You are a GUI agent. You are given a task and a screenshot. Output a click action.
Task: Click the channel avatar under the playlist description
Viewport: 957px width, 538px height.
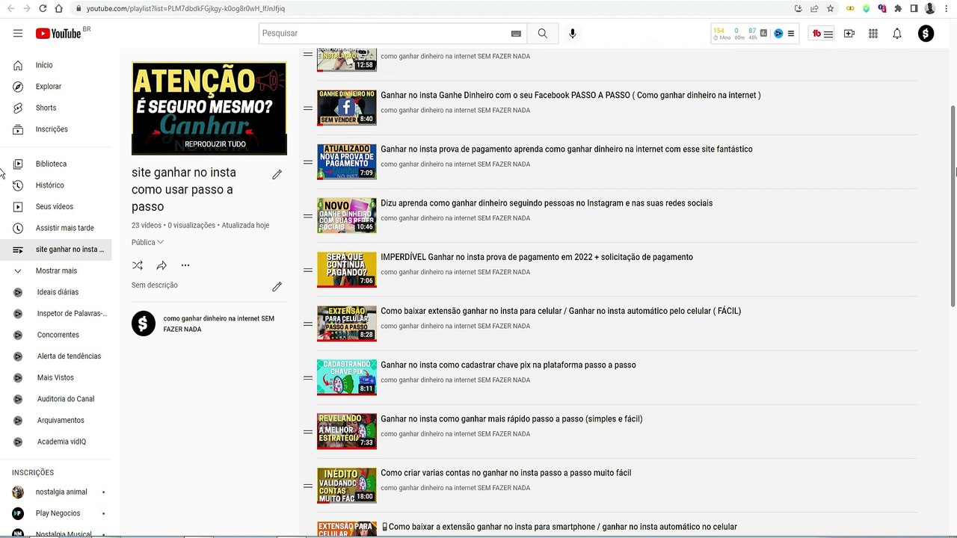144,324
